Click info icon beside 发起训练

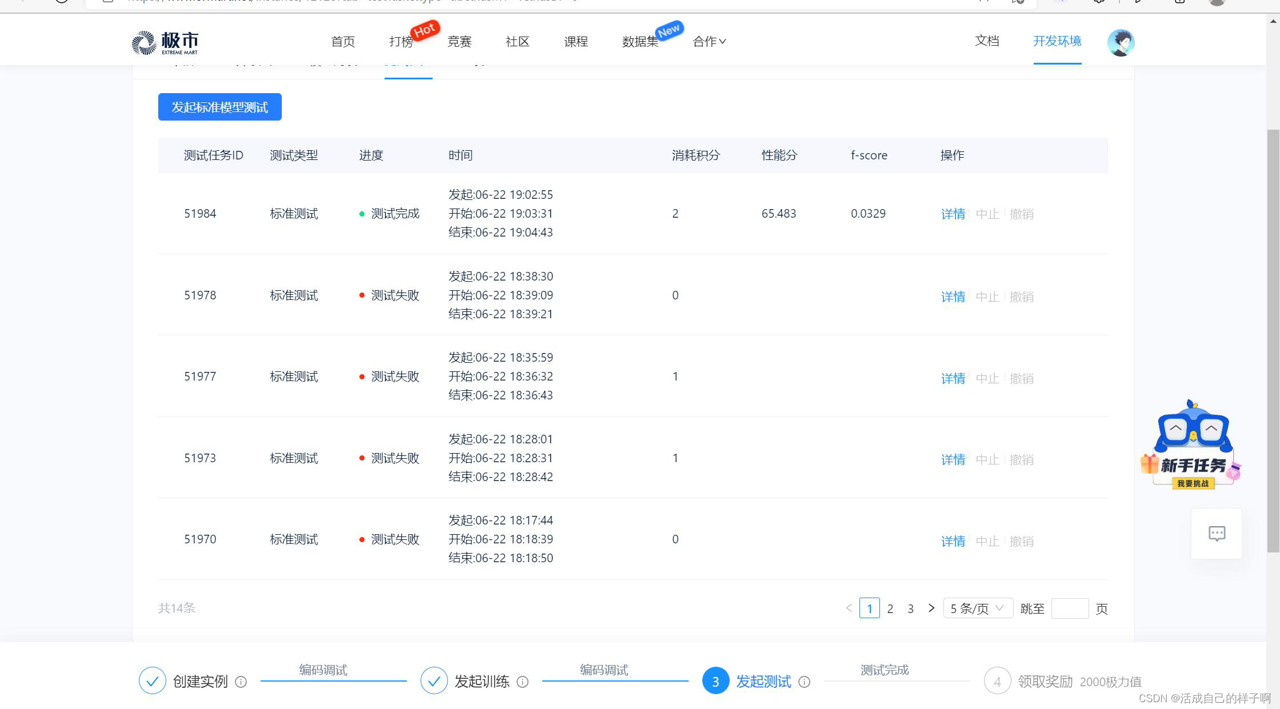[522, 682]
